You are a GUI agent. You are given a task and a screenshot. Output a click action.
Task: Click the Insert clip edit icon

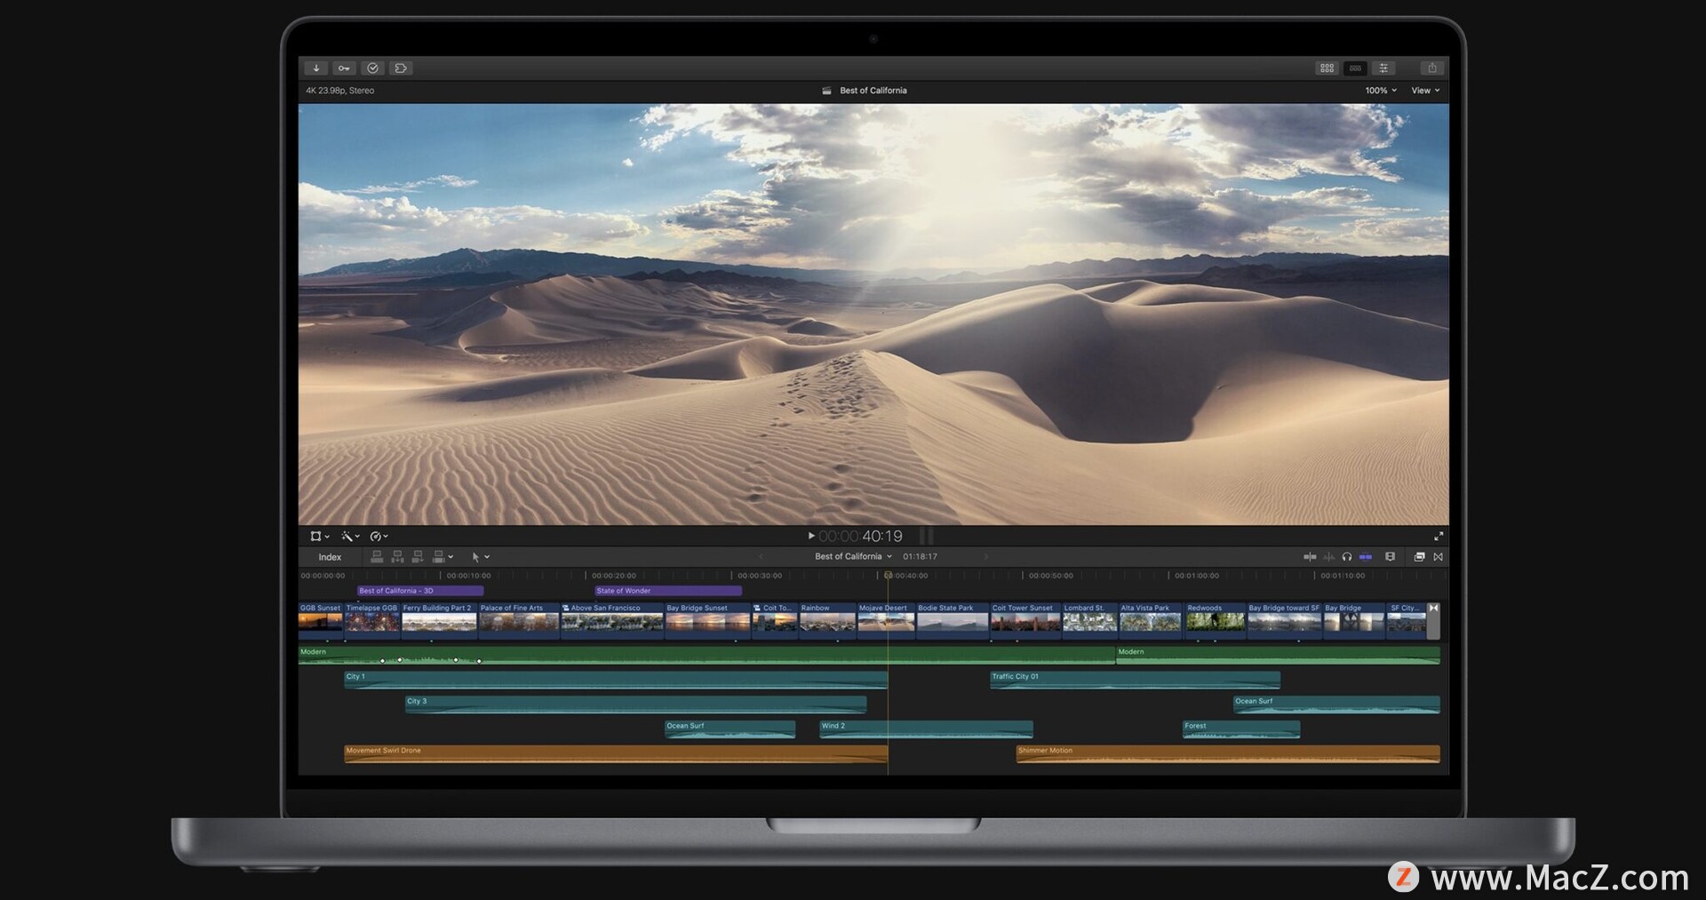[397, 557]
